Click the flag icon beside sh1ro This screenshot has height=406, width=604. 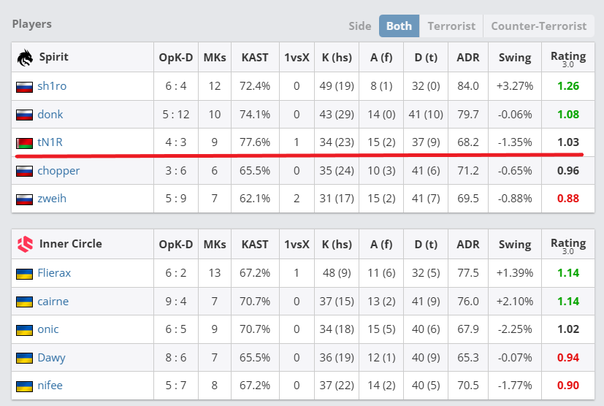pyautogui.click(x=24, y=86)
